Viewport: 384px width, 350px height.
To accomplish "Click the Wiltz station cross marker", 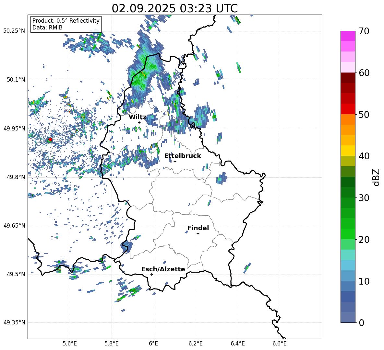I will pyautogui.click(x=139, y=122).
